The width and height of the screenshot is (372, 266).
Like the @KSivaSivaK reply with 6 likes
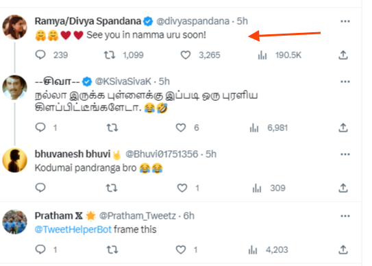click(181, 128)
